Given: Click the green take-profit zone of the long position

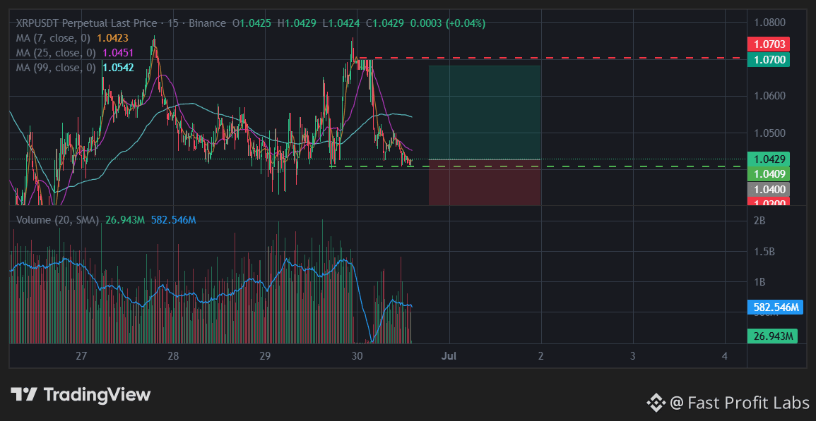Looking at the screenshot, I should (x=485, y=112).
